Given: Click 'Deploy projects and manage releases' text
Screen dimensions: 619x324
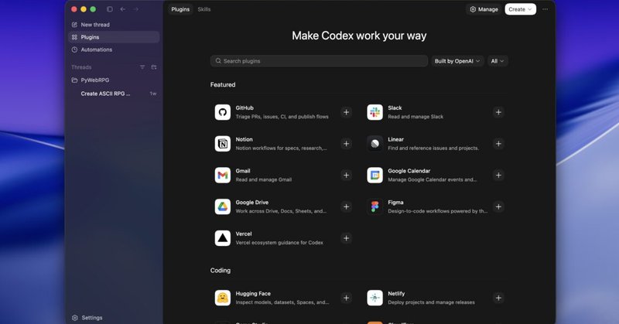Looking at the screenshot, I should pos(431,302).
